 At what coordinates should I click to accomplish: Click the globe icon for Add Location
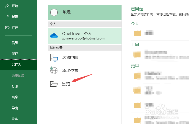54,70
